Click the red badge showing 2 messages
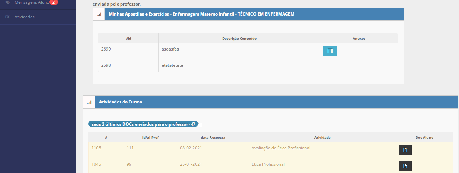The height and width of the screenshot is (173, 459). coord(53,2)
